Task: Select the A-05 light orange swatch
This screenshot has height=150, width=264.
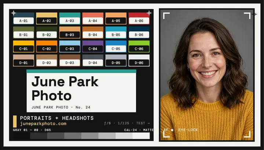Action: pos(116,18)
